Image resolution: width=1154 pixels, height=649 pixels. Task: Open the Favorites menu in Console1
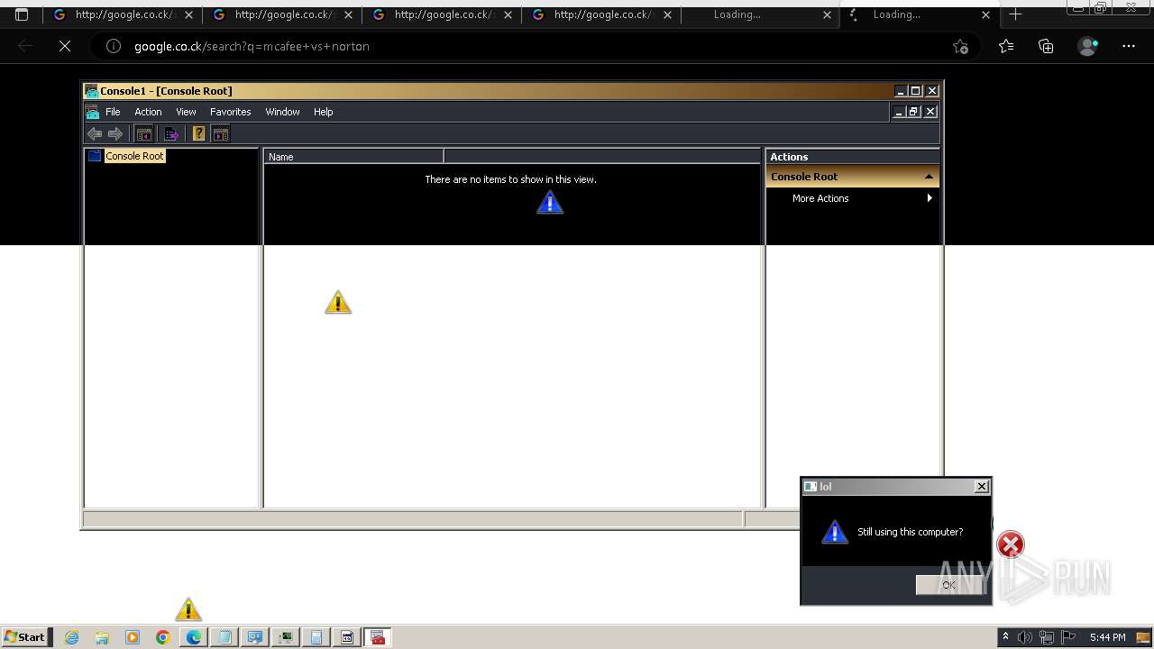[231, 112]
